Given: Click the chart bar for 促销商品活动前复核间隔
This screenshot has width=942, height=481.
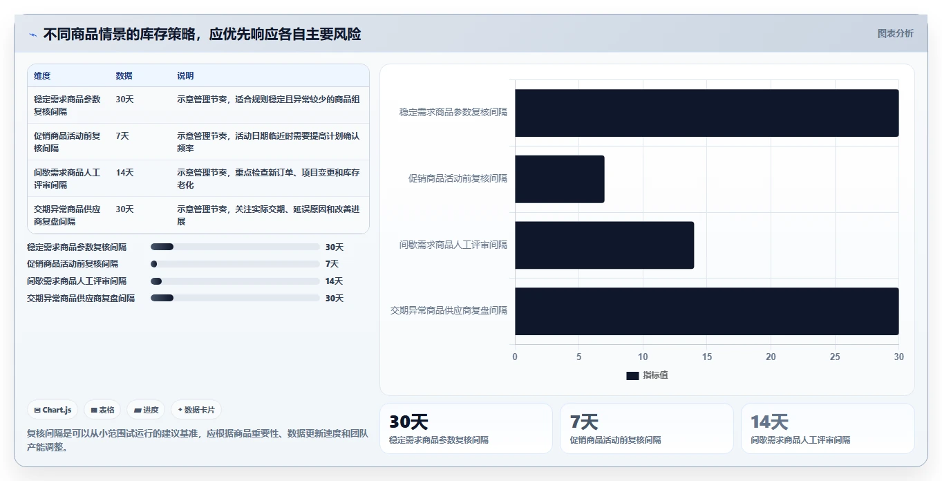Looking at the screenshot, I should click(559, 179).
